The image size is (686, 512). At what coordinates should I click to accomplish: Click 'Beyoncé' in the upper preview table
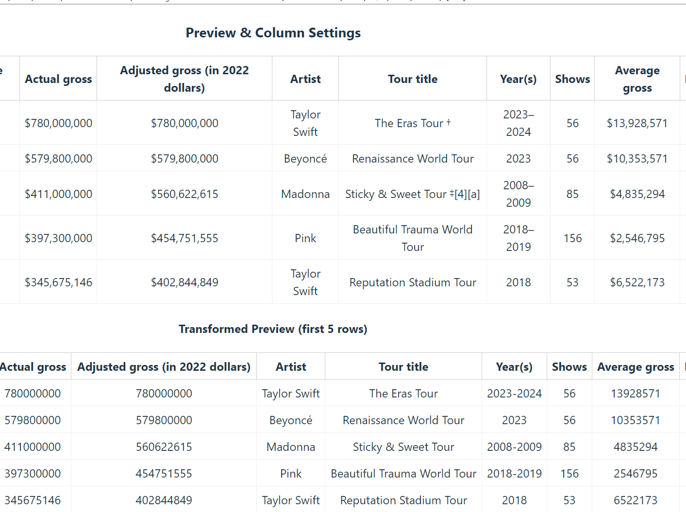coord(305,159)
